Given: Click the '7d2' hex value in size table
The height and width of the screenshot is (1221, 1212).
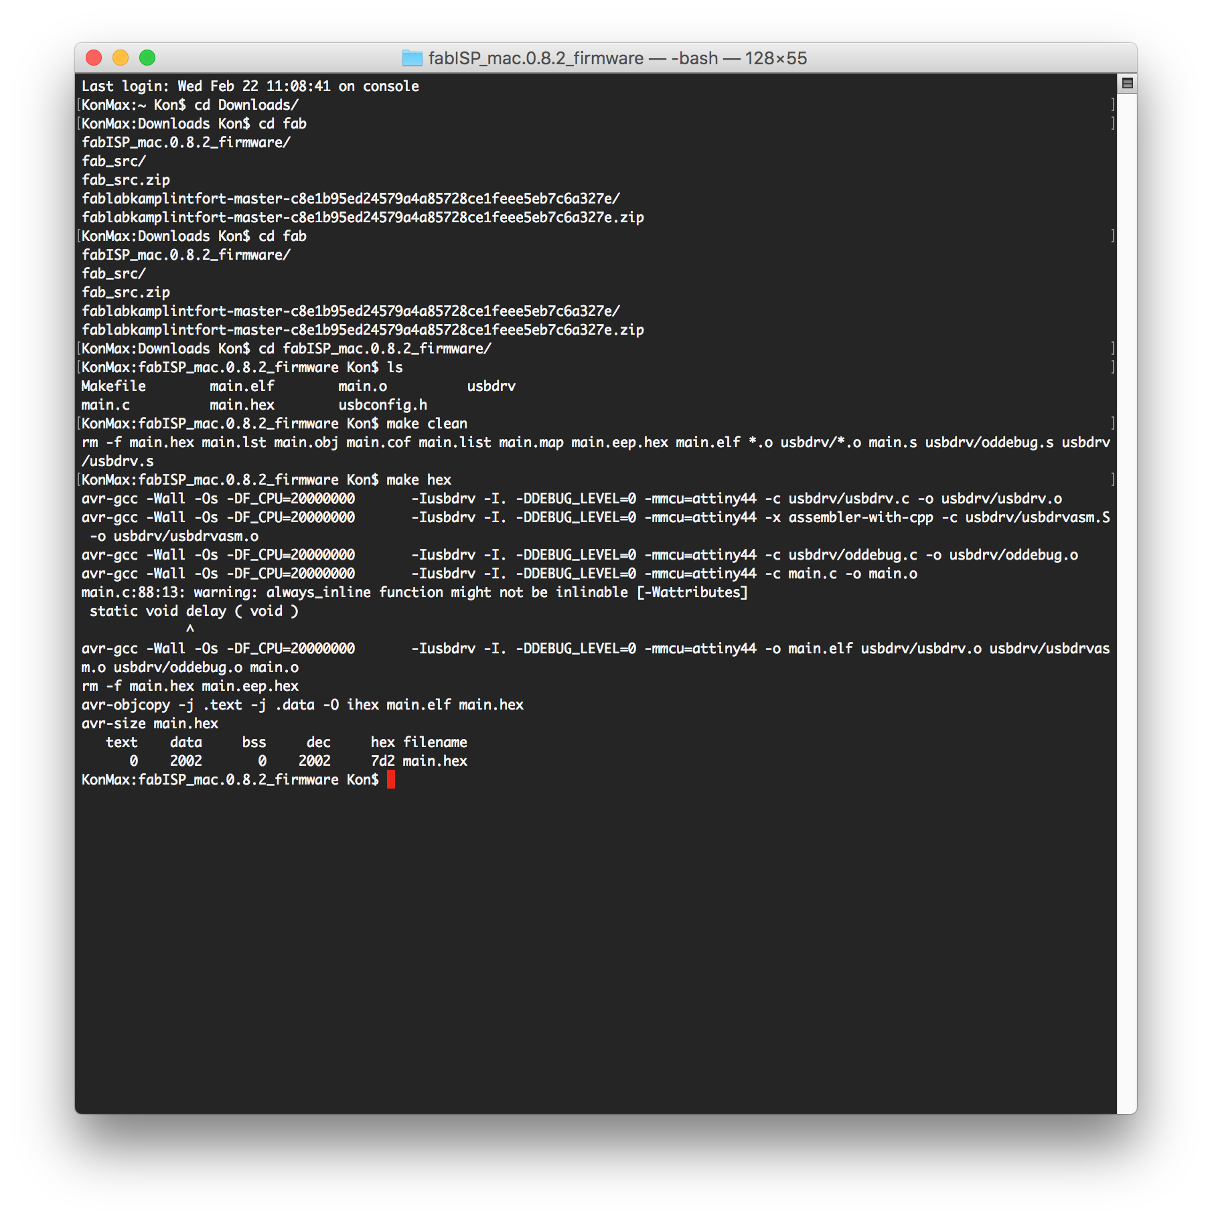Looking at the screenshot, I should tap(383, 761).
